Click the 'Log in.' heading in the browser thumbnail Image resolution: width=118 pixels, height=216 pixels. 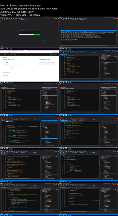[x=5, y=57]
